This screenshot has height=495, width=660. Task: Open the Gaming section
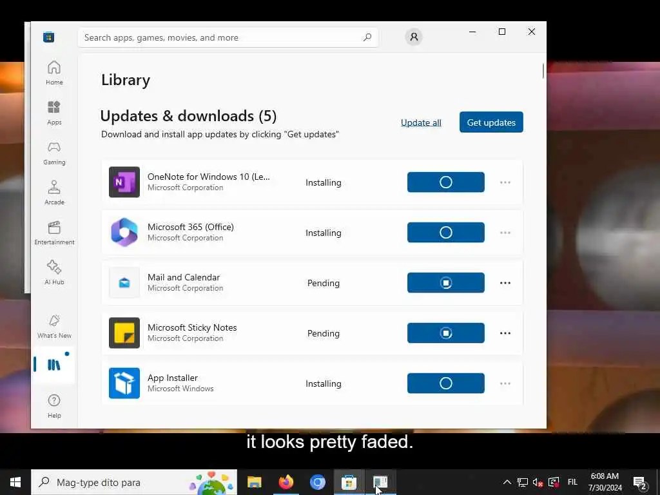tap(54, 153)
